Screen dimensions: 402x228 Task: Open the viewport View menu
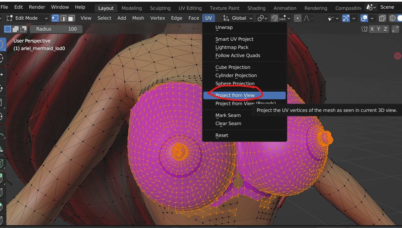point(86,18)
